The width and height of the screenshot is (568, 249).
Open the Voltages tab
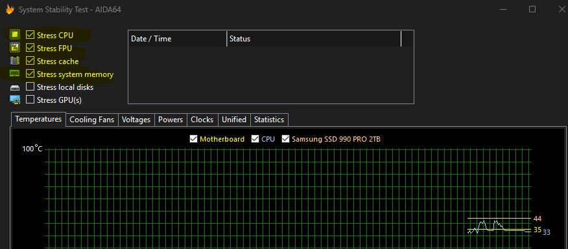click(136, 120)
